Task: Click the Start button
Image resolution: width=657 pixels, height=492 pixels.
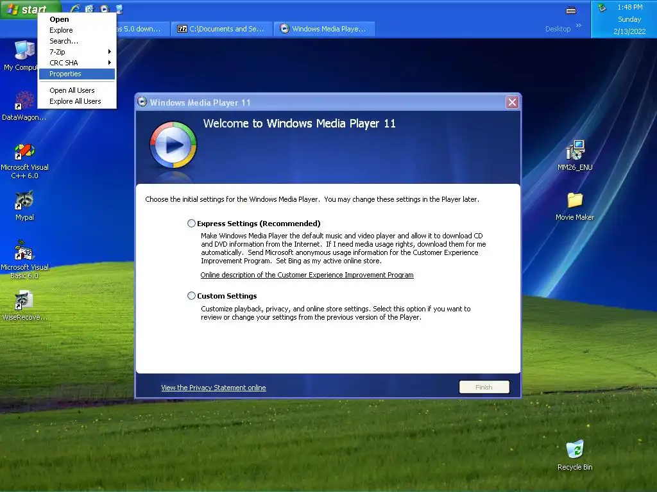Action: click(30, 9)
